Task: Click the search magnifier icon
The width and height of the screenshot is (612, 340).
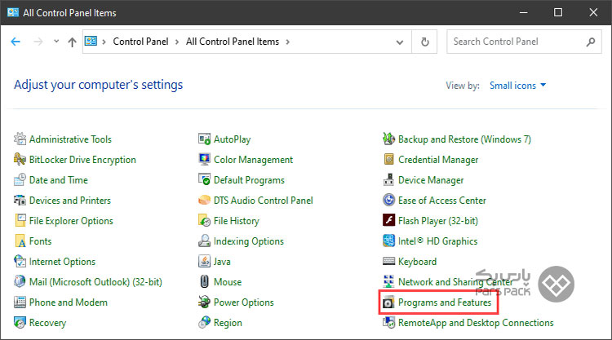Action: pyautogui.click(x=591, y=42)
